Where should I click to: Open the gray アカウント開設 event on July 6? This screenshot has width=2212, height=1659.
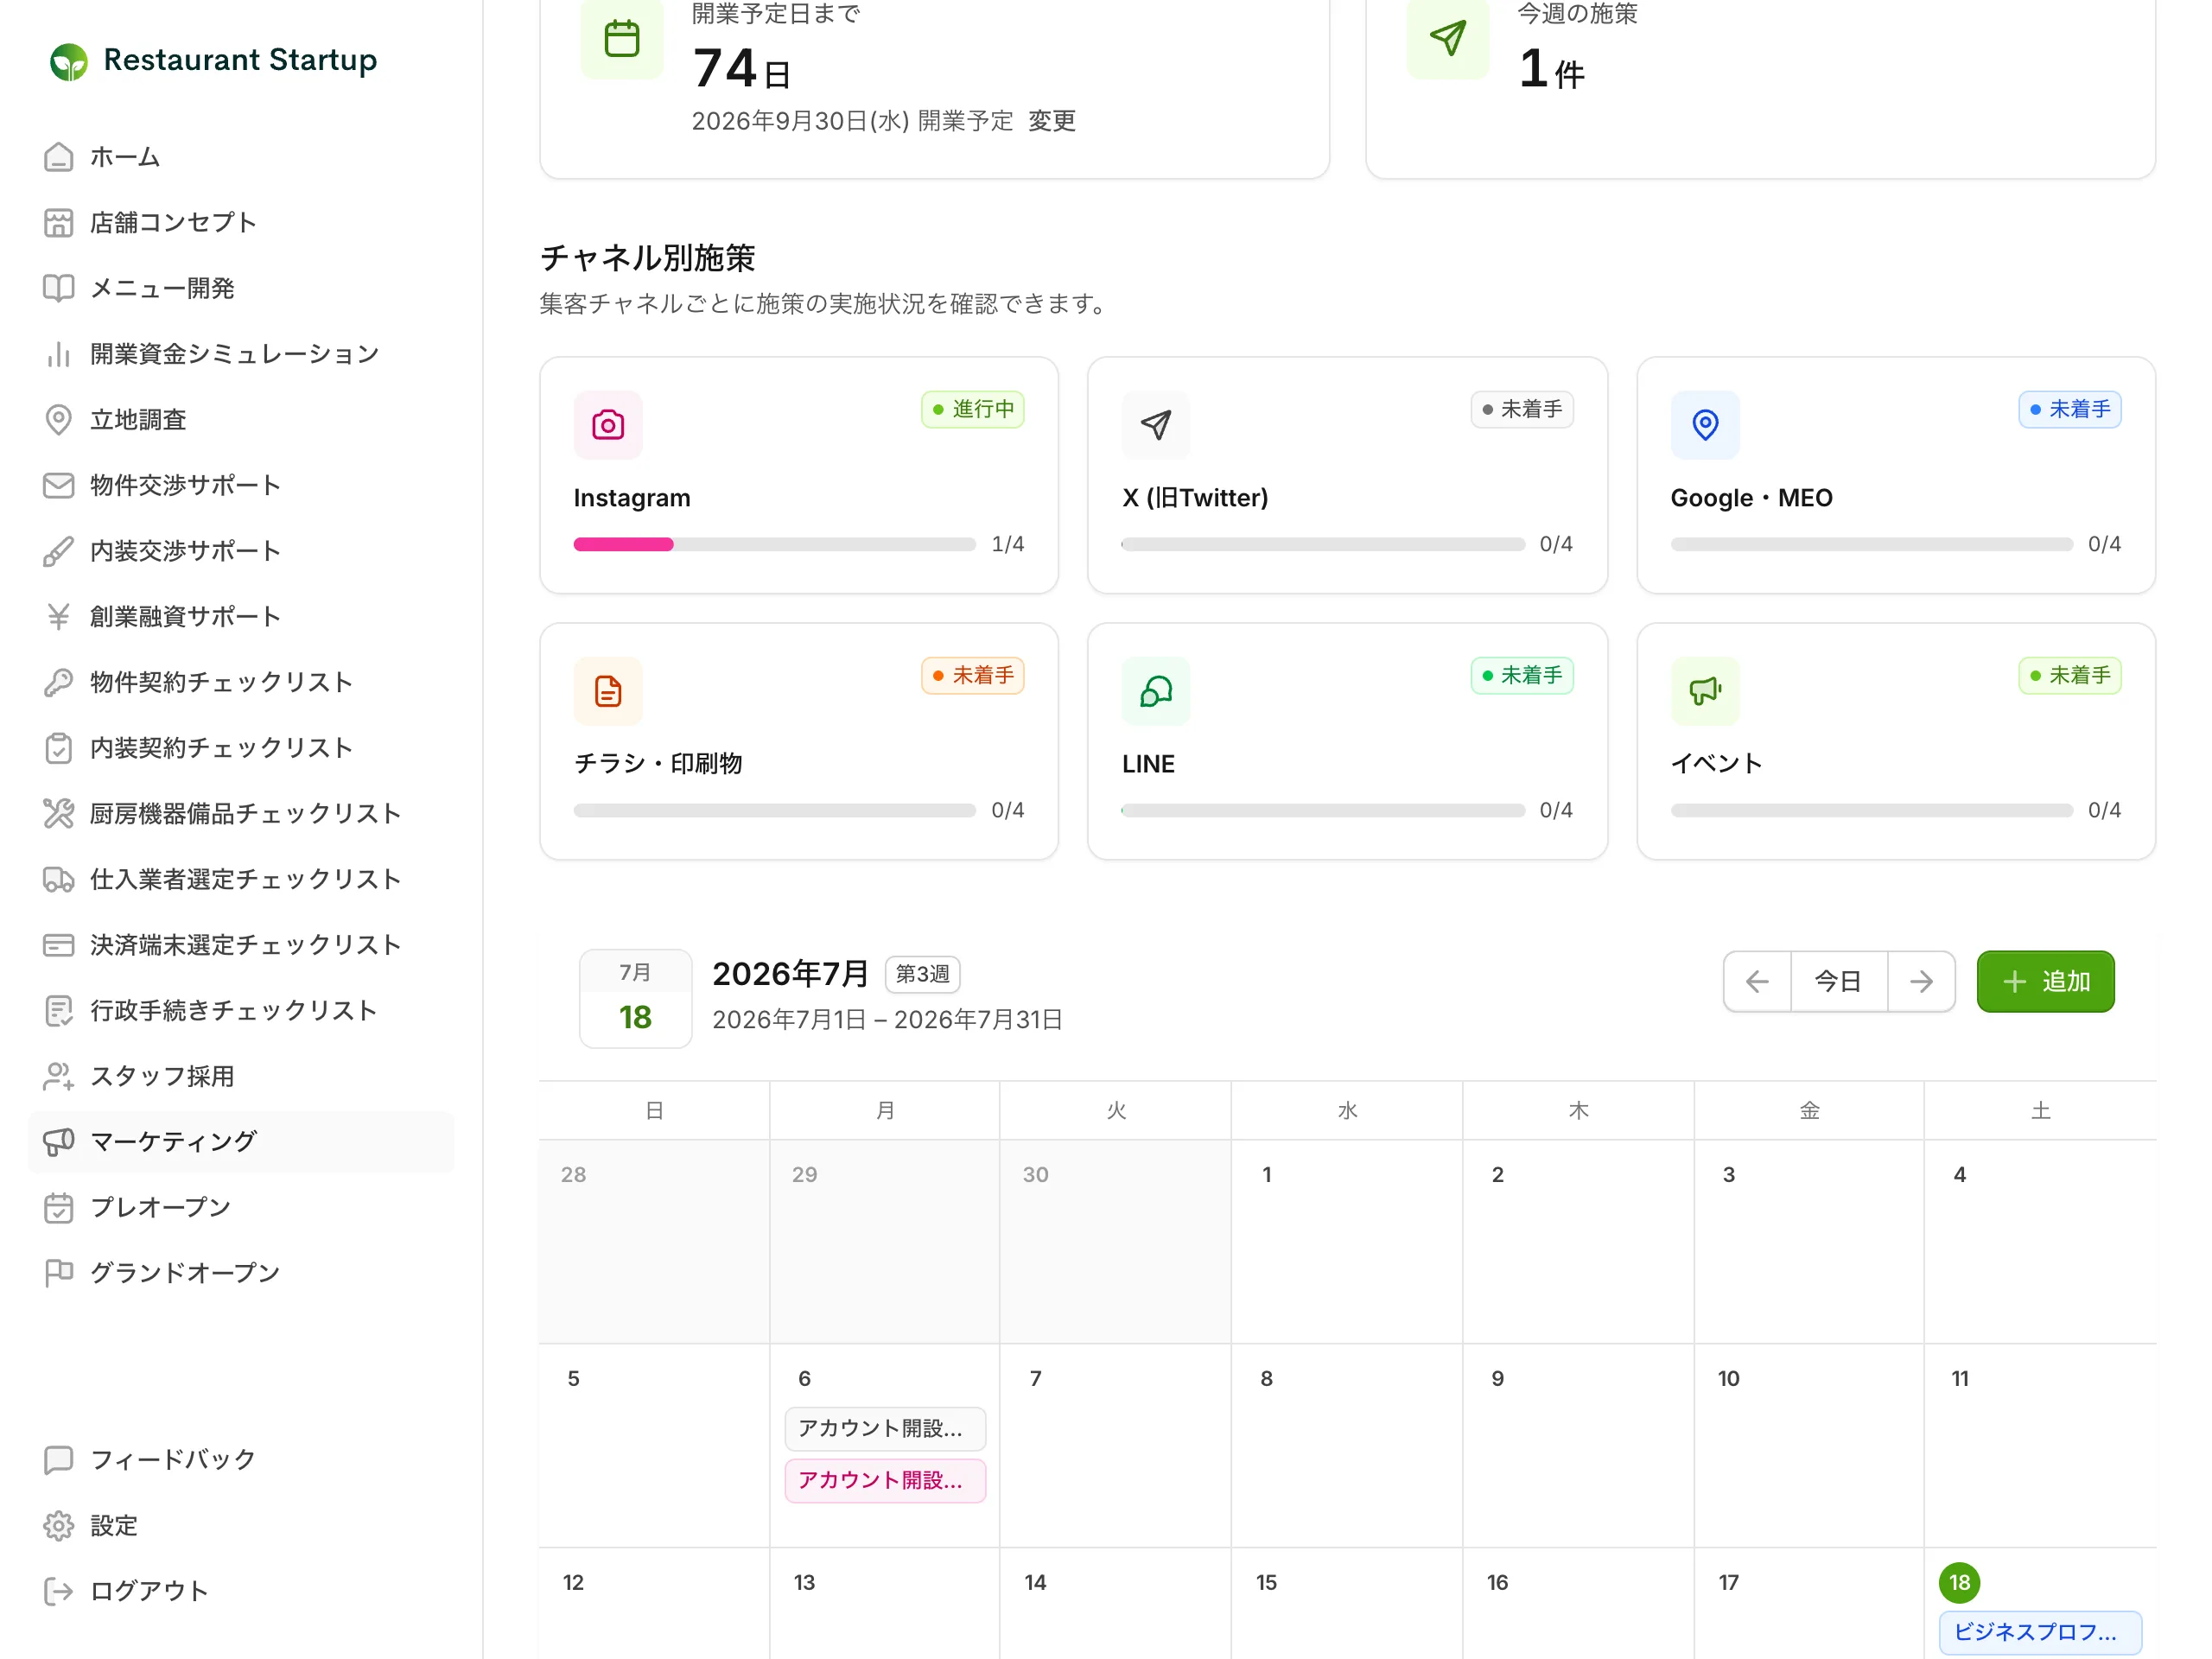(x=885, y=1429)
